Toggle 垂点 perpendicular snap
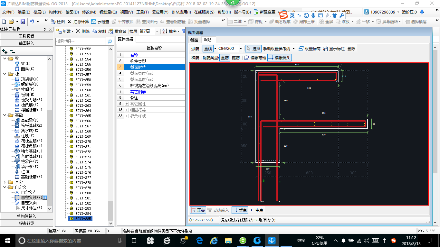 (x=240, y=210)
